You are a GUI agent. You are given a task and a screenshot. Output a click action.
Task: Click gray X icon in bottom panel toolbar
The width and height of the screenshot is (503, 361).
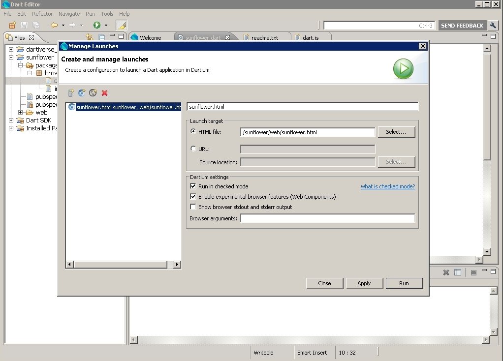tap(446, 272)
